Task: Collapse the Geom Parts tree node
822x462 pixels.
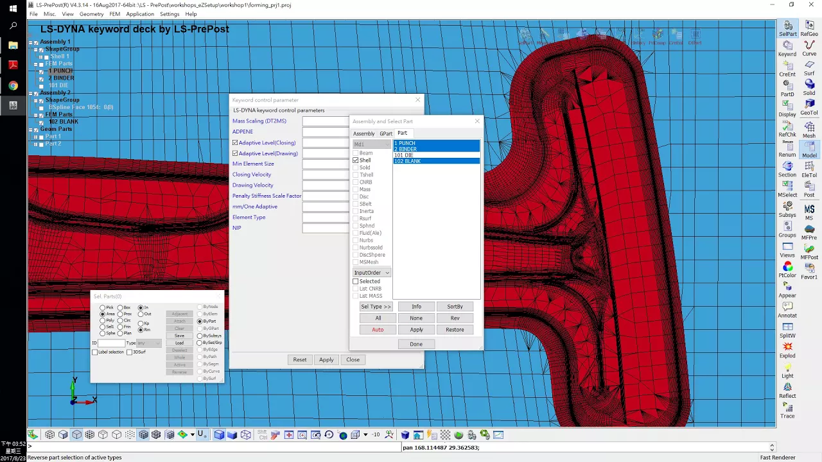Action: 31,129
